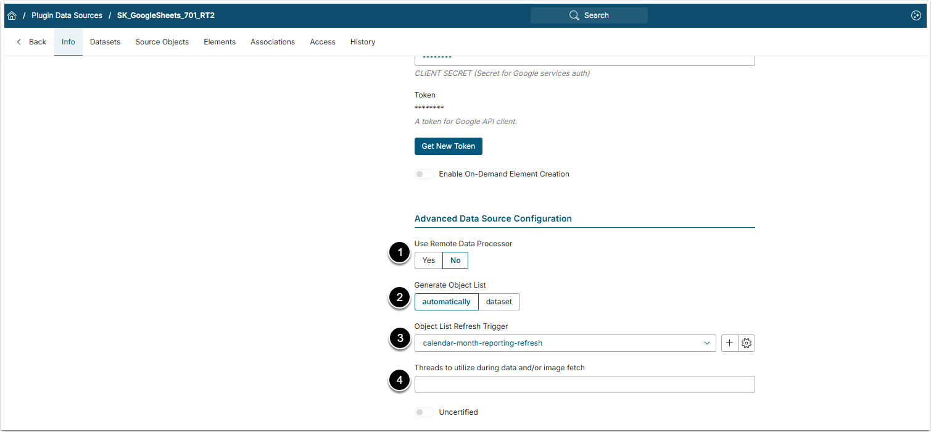This screenshot has width=931, height=432.
Task: Click the top-right circular menu icon
Action: click(916, 15)
